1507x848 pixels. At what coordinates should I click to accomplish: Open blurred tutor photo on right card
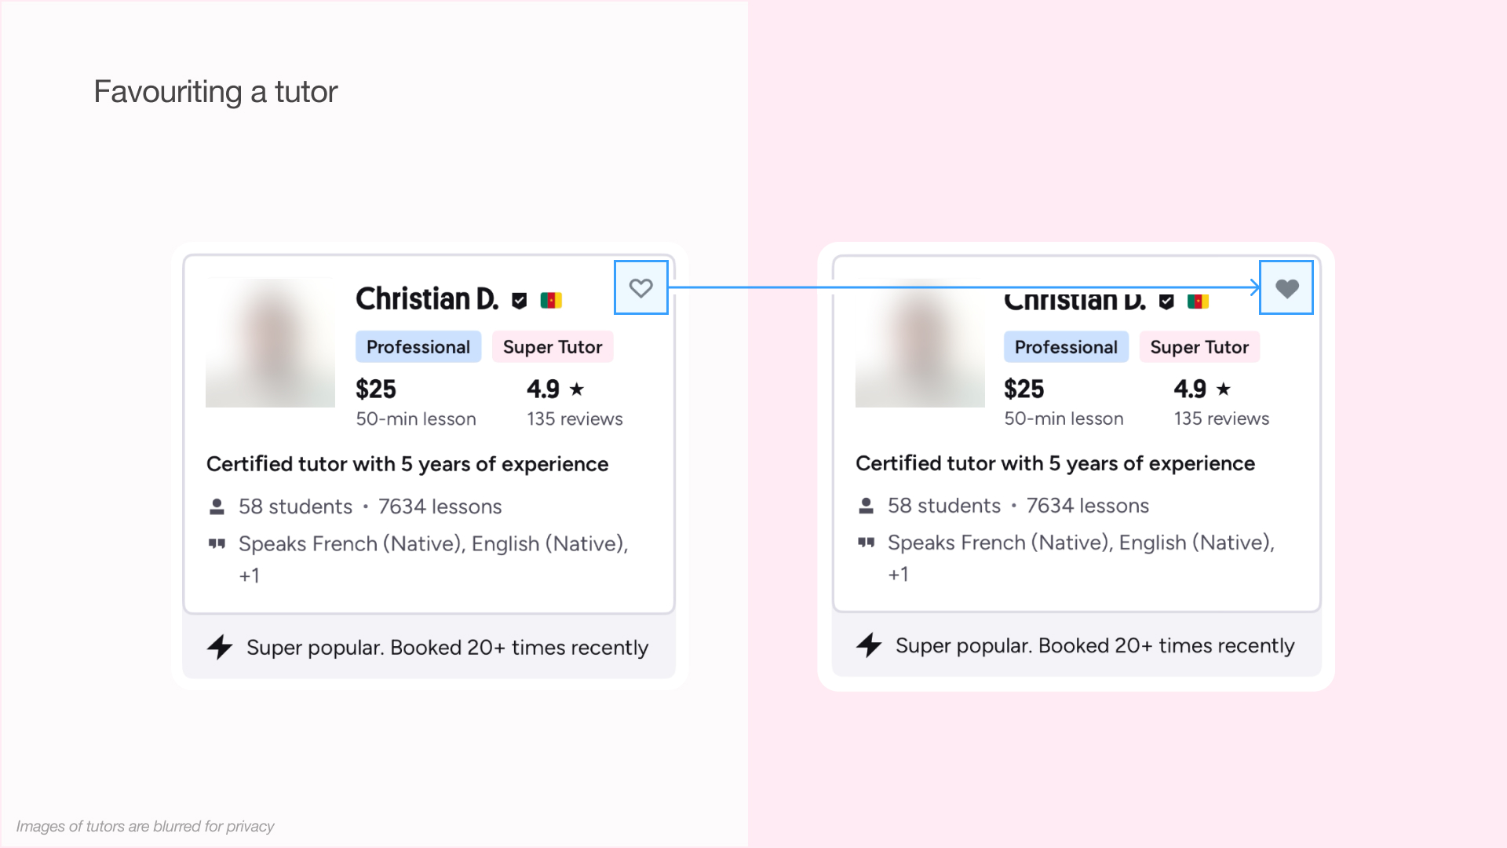[x=920, y=343]
